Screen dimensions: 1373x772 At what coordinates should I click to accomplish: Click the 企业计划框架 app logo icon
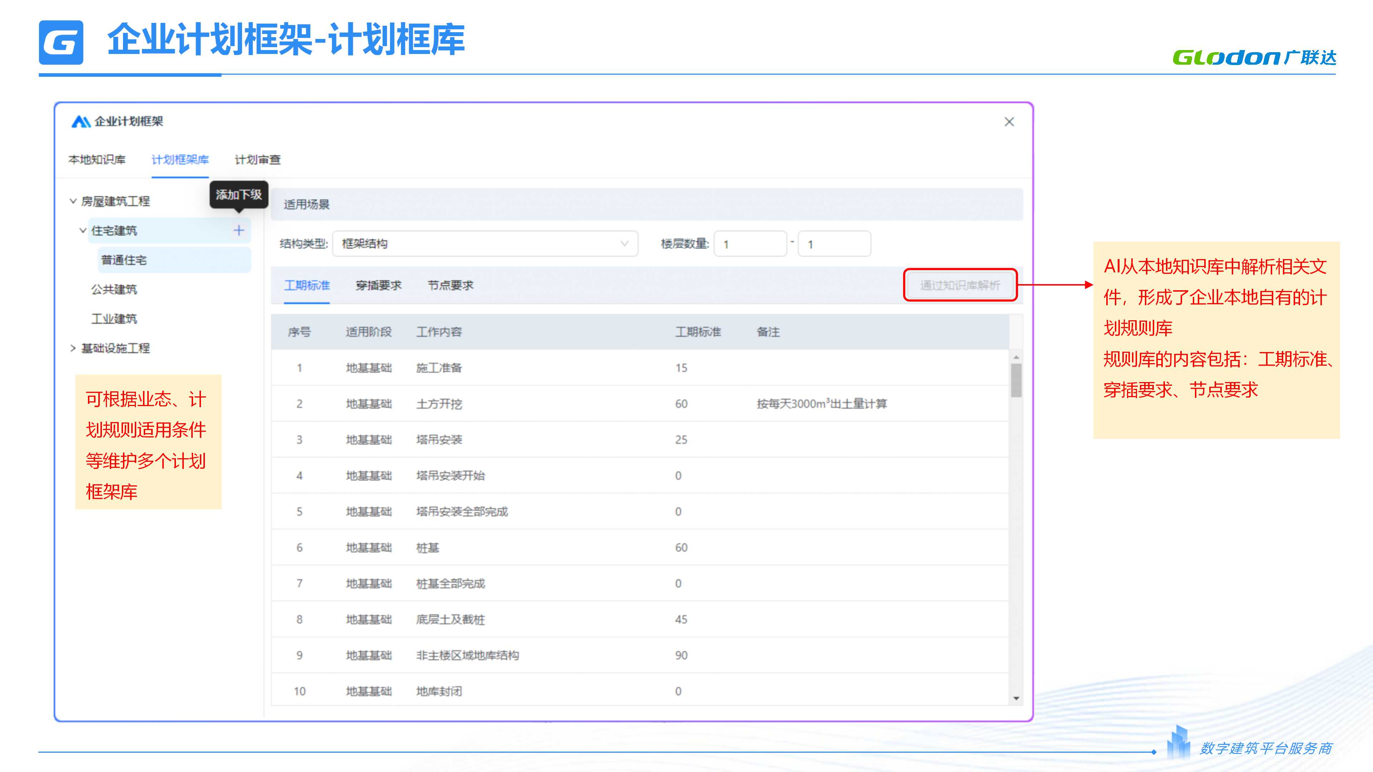80,122
